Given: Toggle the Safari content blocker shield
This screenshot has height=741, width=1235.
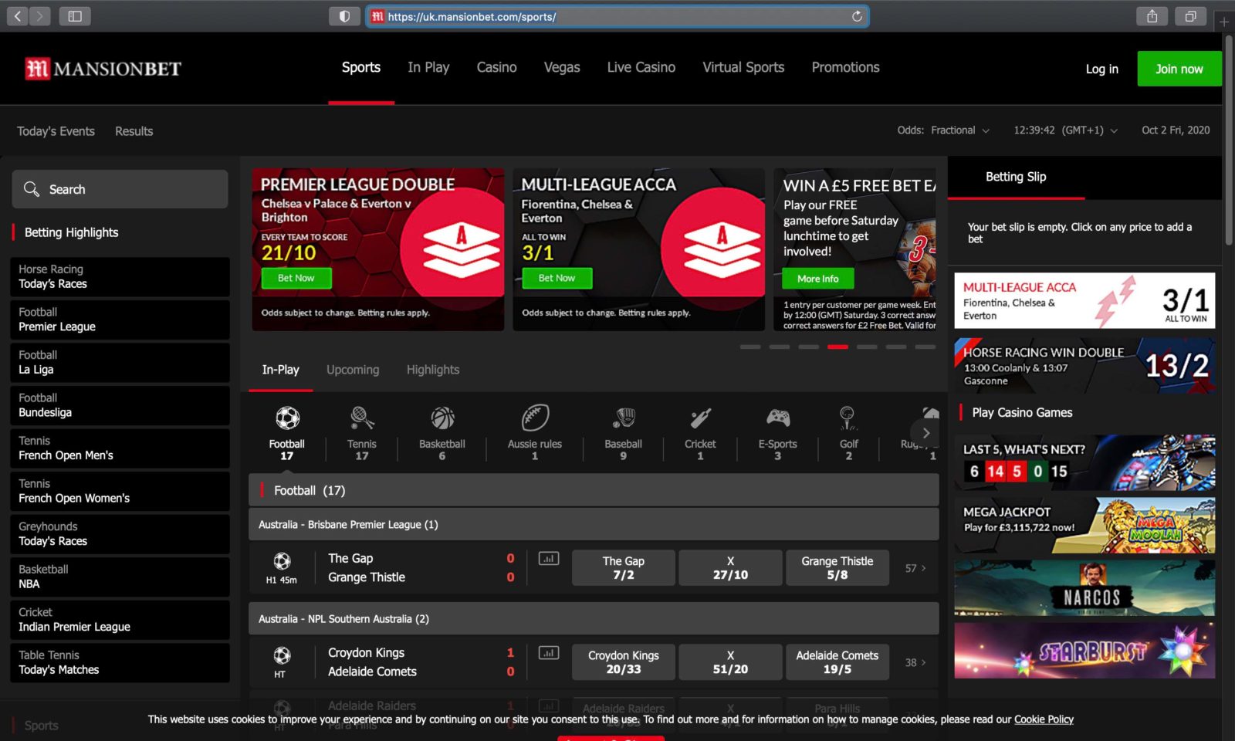Looking at the screenshot, I should click(x=343, y=15).
